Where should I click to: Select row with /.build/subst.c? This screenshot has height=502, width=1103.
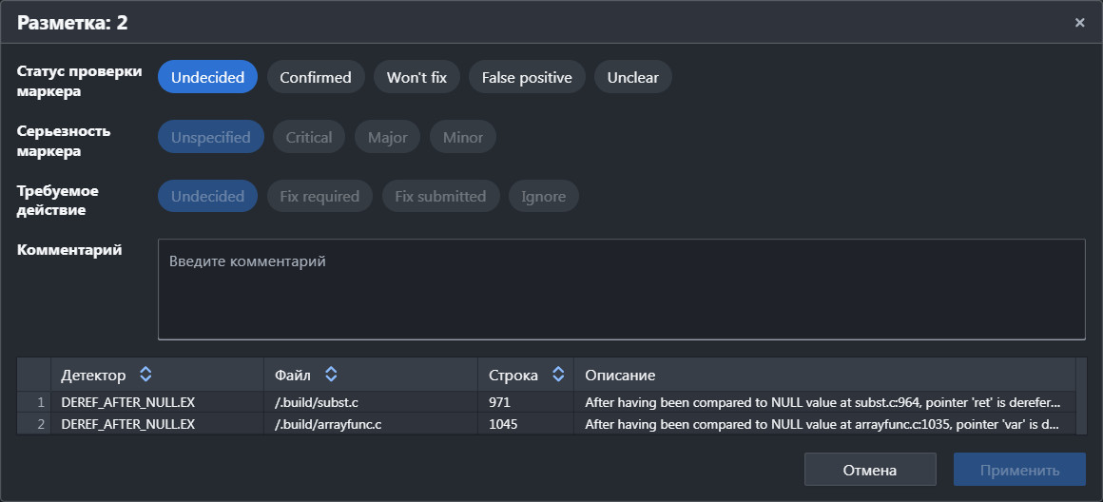tap(317, 402)
